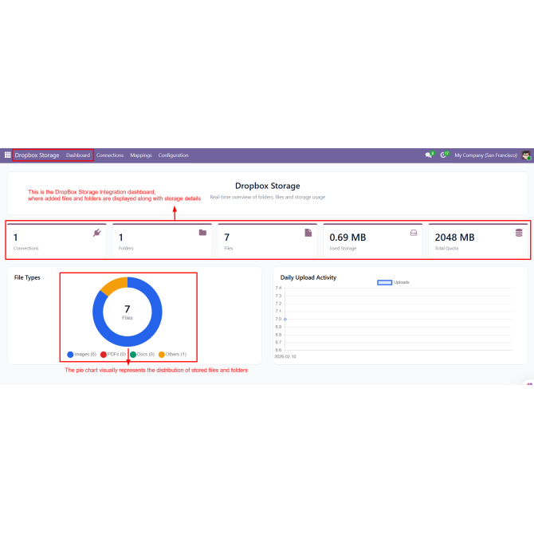The width and height of the screenshot is (534, 534).
Task: Click the upload data point at 7.0
Action: point(285,319)
